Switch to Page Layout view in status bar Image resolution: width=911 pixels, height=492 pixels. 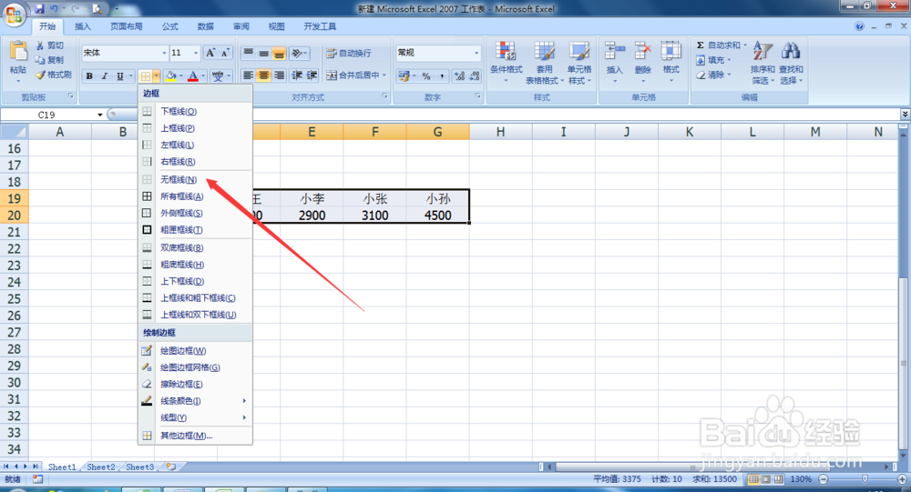pyautogui.click(x=766, y=479)
